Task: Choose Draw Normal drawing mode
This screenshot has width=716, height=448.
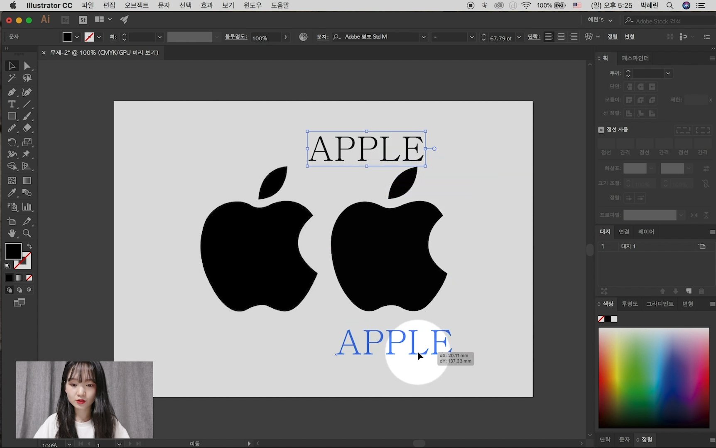Action: click(x=9, y=290)
